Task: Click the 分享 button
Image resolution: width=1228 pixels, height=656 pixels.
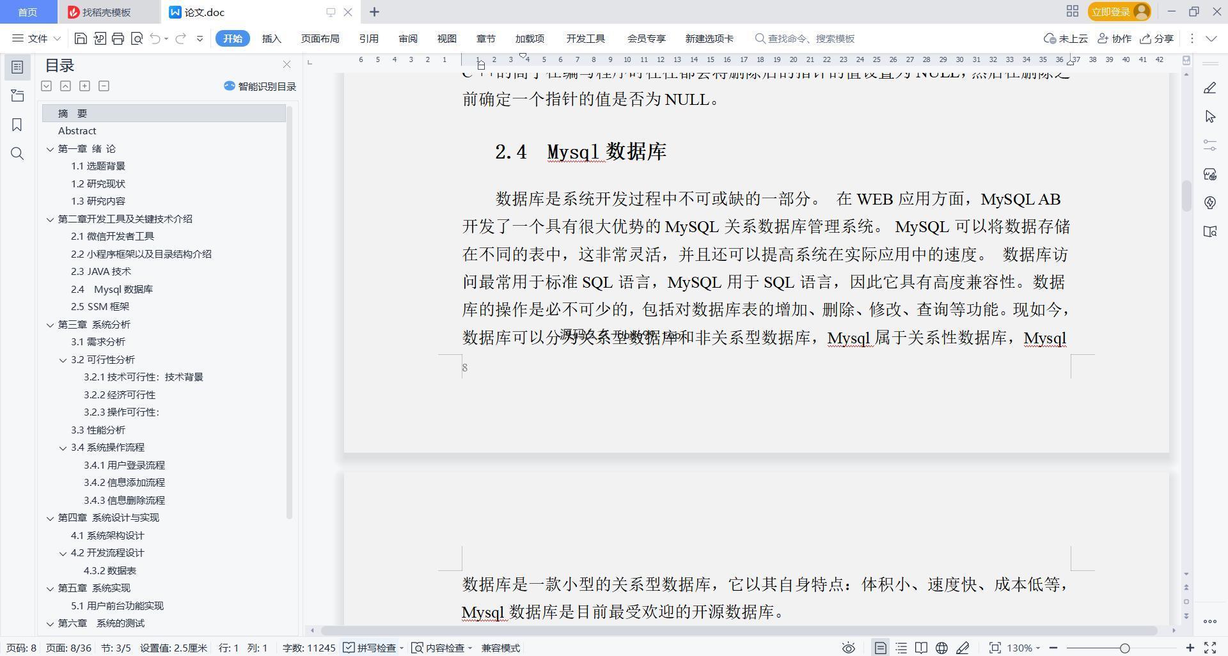Action: point(1157,39)
